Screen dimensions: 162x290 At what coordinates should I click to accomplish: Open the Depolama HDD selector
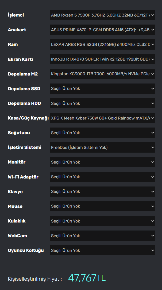pyautogui.click(x=102, y=103)
